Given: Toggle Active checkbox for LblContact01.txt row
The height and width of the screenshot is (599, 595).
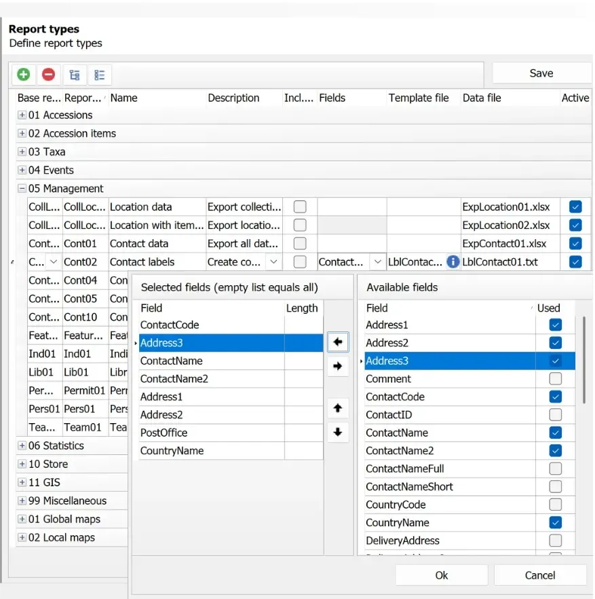Looking at the screenshot, I should tap(575, 261).
